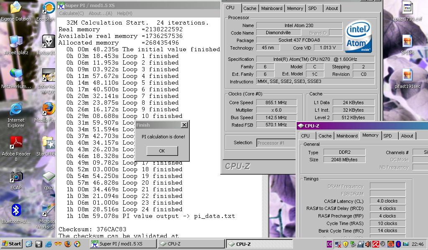The height and width of the screenshot is (250, 428).
Task: Click DDR2 memory type value
Action: (x=344, y=152)
